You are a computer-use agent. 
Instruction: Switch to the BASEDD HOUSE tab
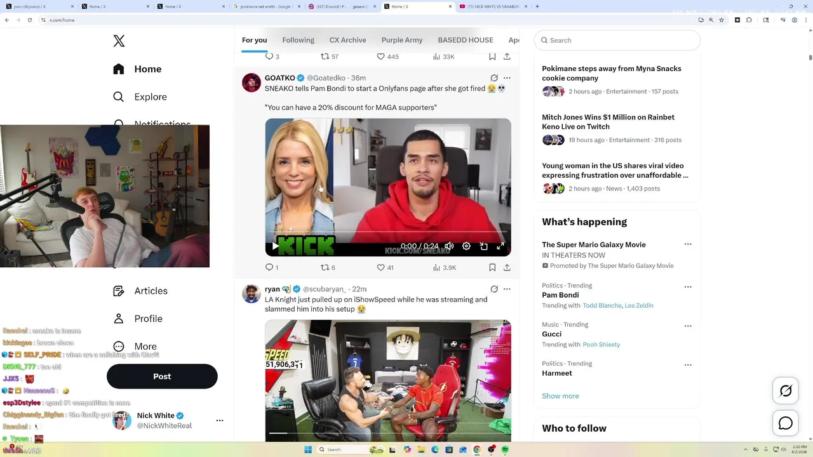coord(466,40)
